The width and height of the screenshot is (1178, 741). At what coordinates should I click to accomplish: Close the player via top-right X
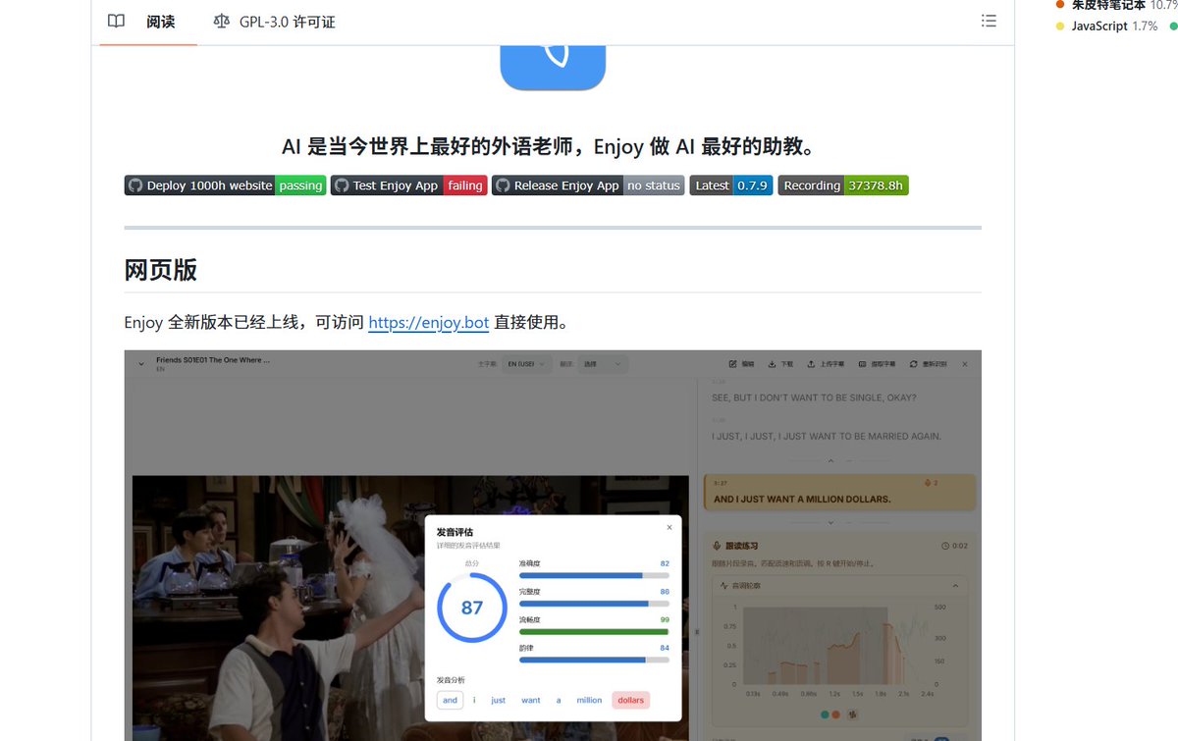[965, 364]
